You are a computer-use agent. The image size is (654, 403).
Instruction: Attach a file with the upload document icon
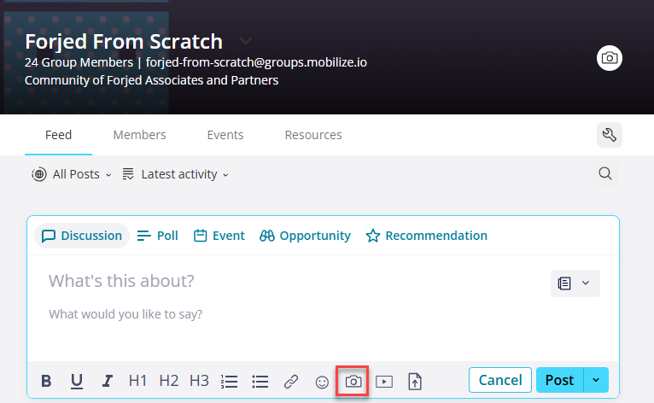pyautogui.click(x=415, y=382)
